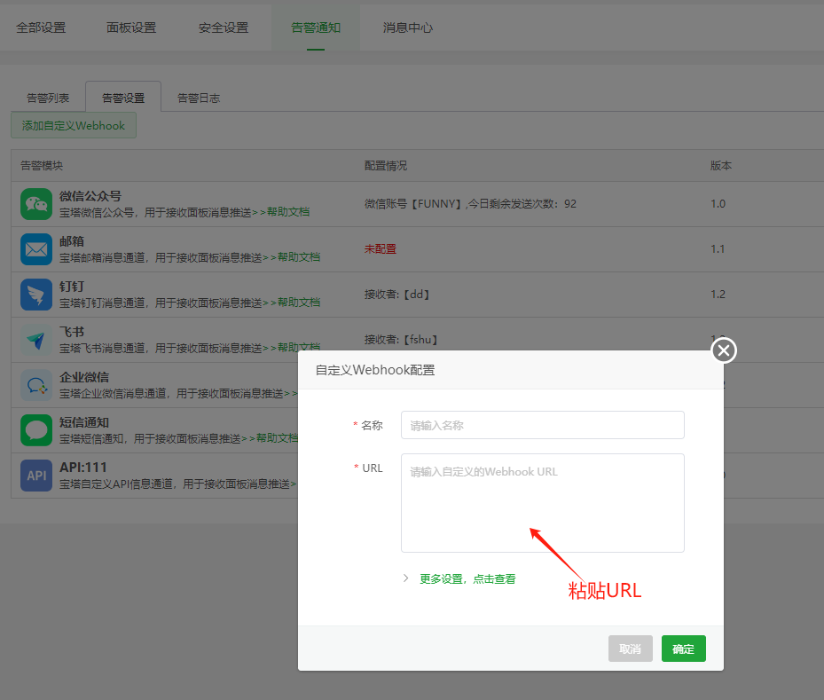Click the 短信通知 module title
This screenshot has width=824, height=700.
click(x=84, y=422)
